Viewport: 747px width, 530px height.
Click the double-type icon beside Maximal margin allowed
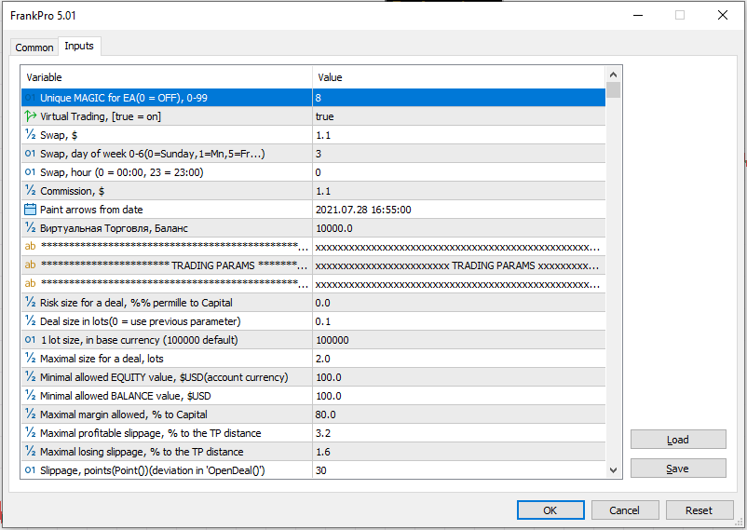tap(30, 414)
